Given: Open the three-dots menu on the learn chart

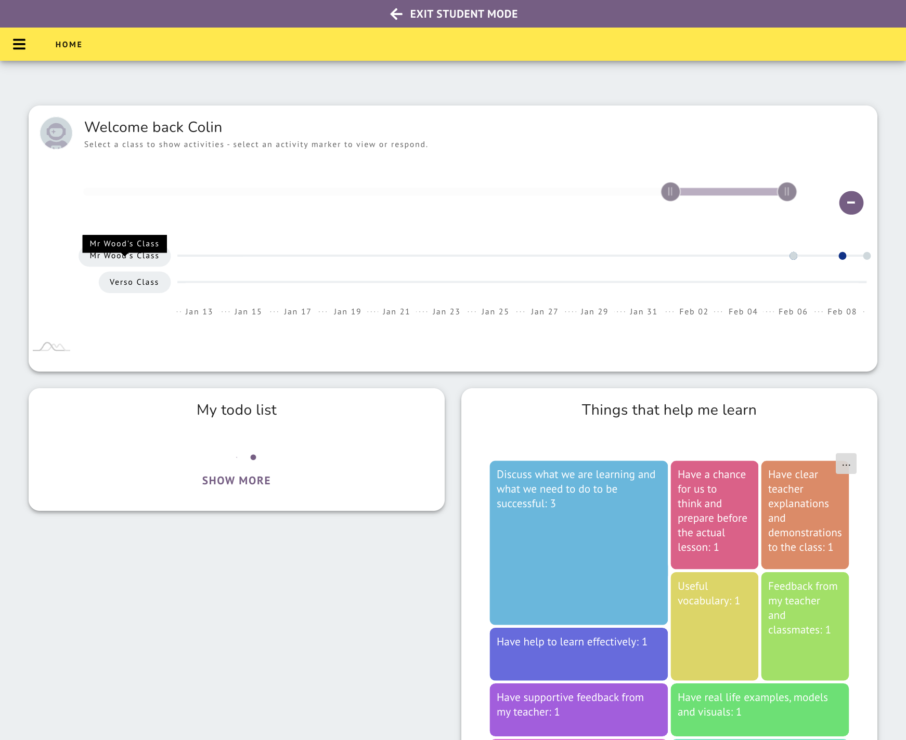Looking at the screenshot, I should 846,464.
